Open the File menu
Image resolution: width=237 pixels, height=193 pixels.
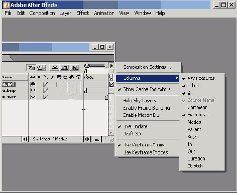click(8, 13)
